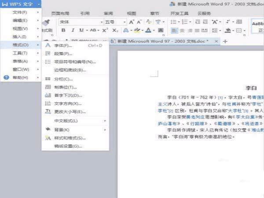Add new document tab with plus
Screen dimensions: 264x198
(x=225, y=41)
